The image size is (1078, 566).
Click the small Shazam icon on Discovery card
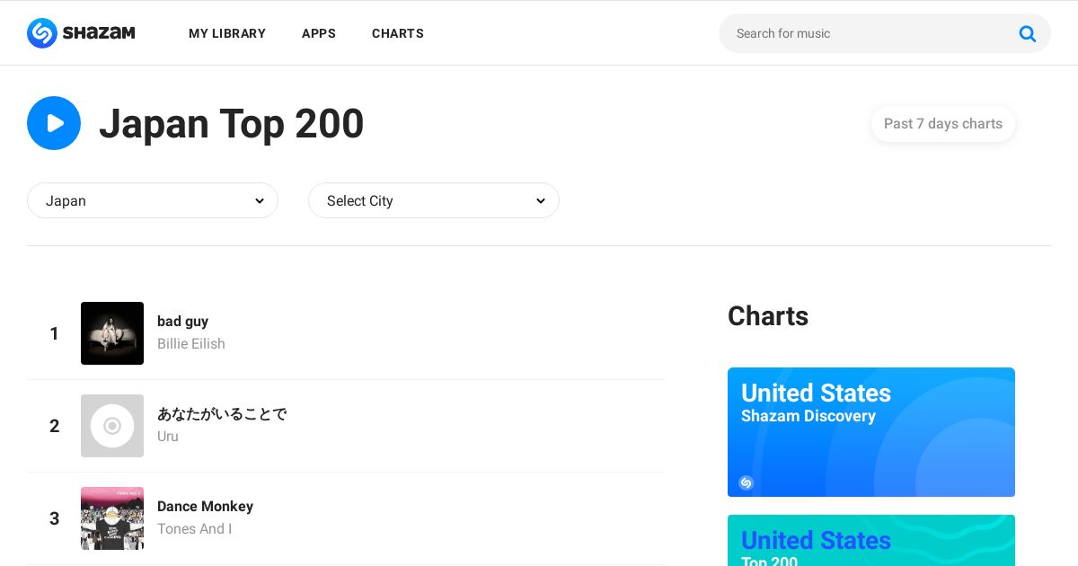[x=746, y=482]
